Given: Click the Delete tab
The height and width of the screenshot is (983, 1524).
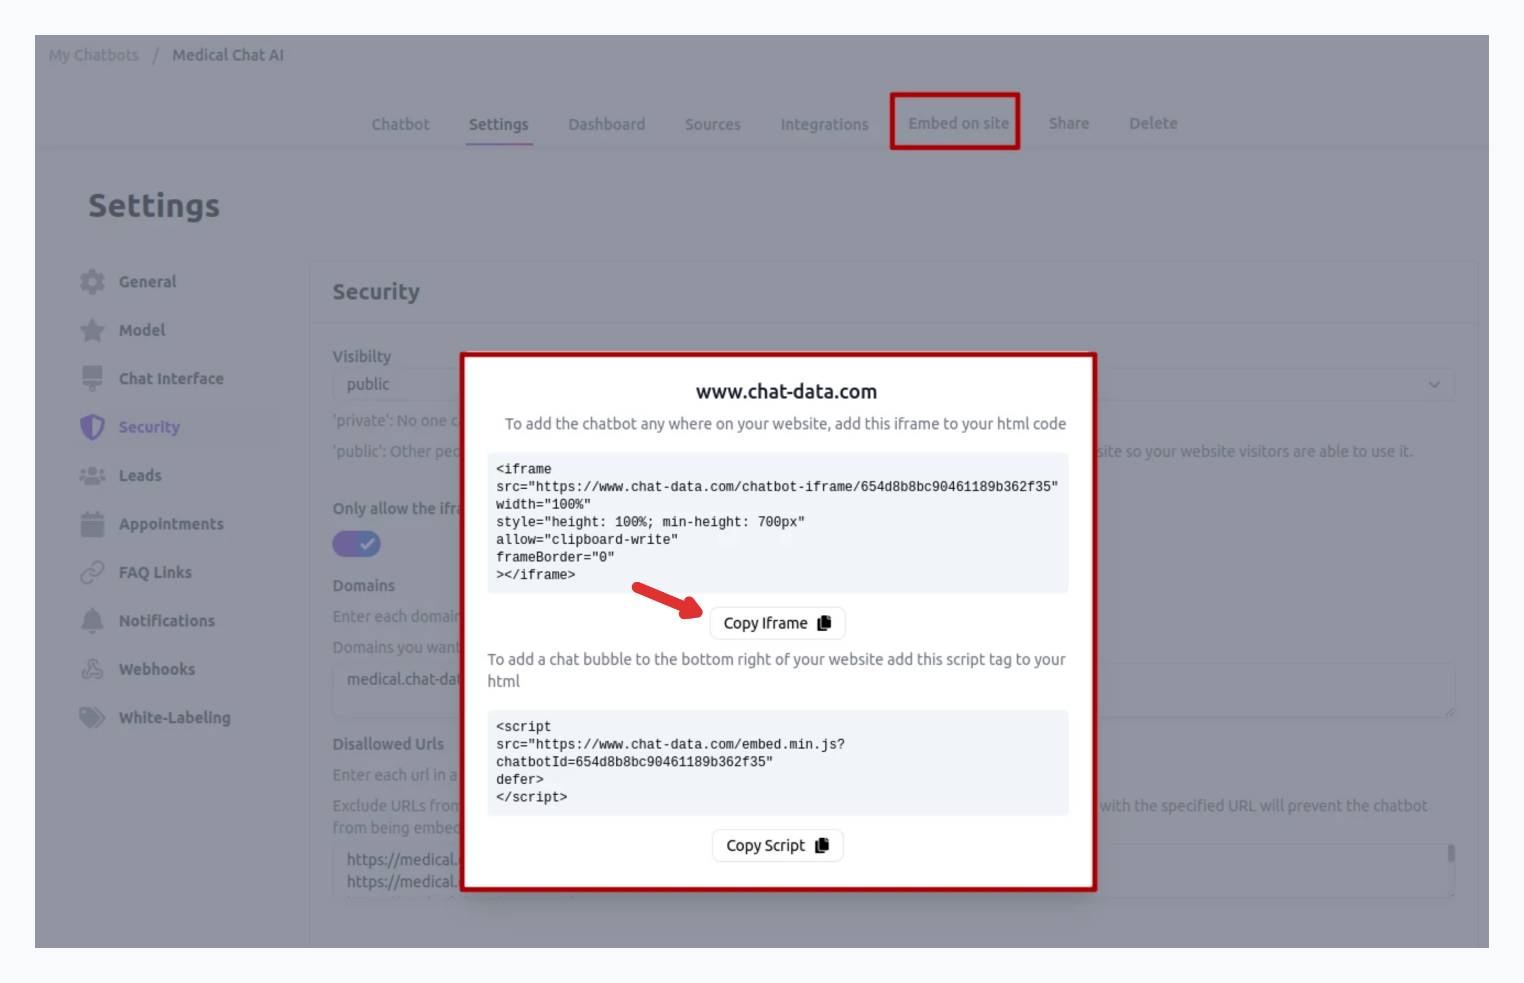Looking at the screenshot, I should coord(1153,123).
